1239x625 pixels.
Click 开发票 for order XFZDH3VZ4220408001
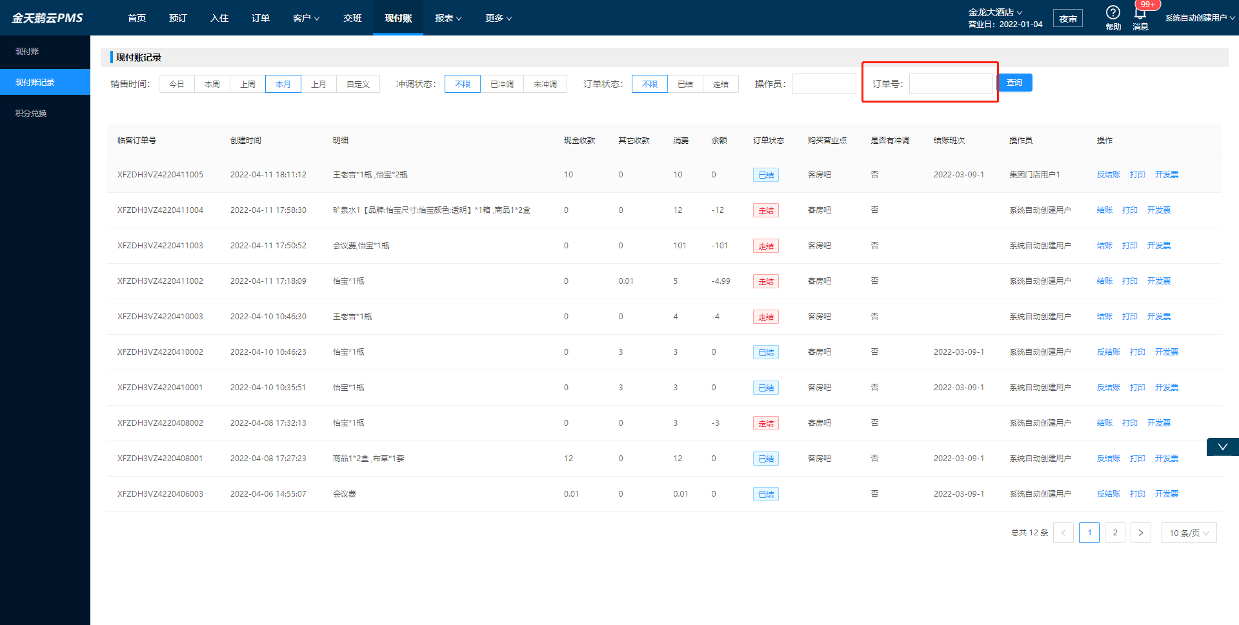(1167, 459)
